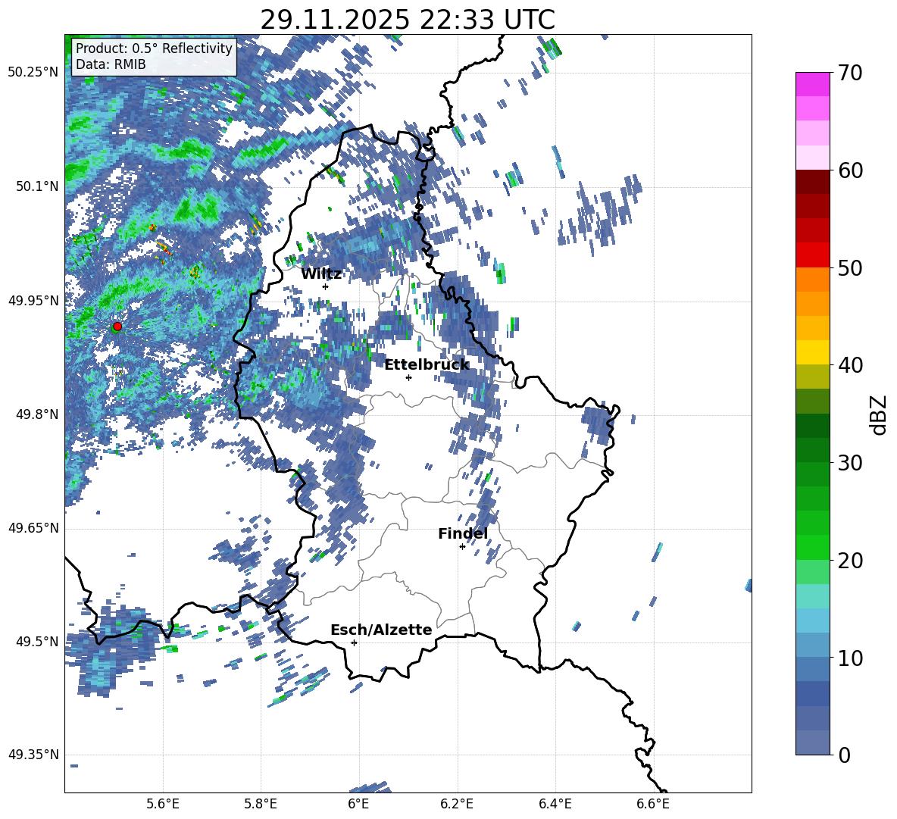Click the 49.35°N latitude label
The height and width of the screenshot is (819, 897).
click(x=33, y=755)
